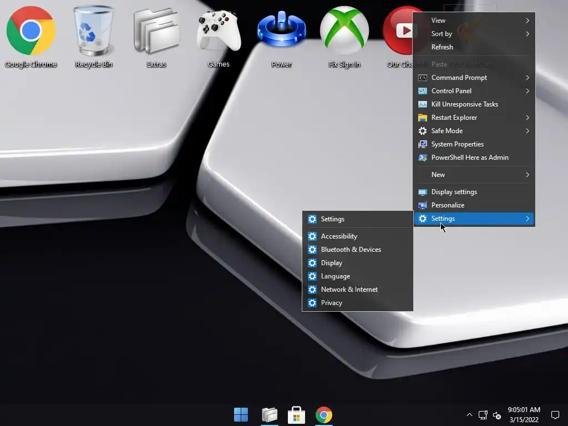Click the network tray icon
Viewport: 568px width, 426px height.
[483, 415]
